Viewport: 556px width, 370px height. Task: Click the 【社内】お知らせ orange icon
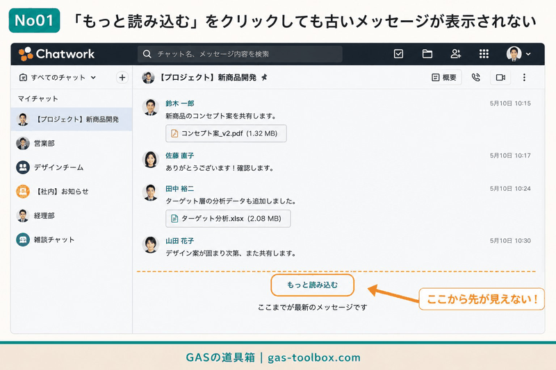(23, 192)
